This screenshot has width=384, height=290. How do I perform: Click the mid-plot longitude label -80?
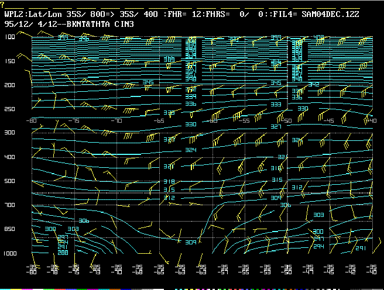point(31,121)
